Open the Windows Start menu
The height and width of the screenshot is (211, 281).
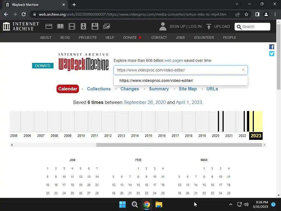tap(123, 204)
